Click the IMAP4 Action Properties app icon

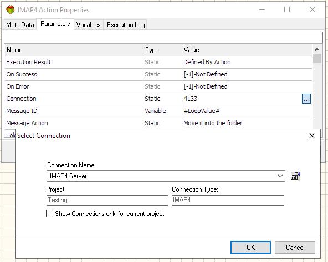11,9
